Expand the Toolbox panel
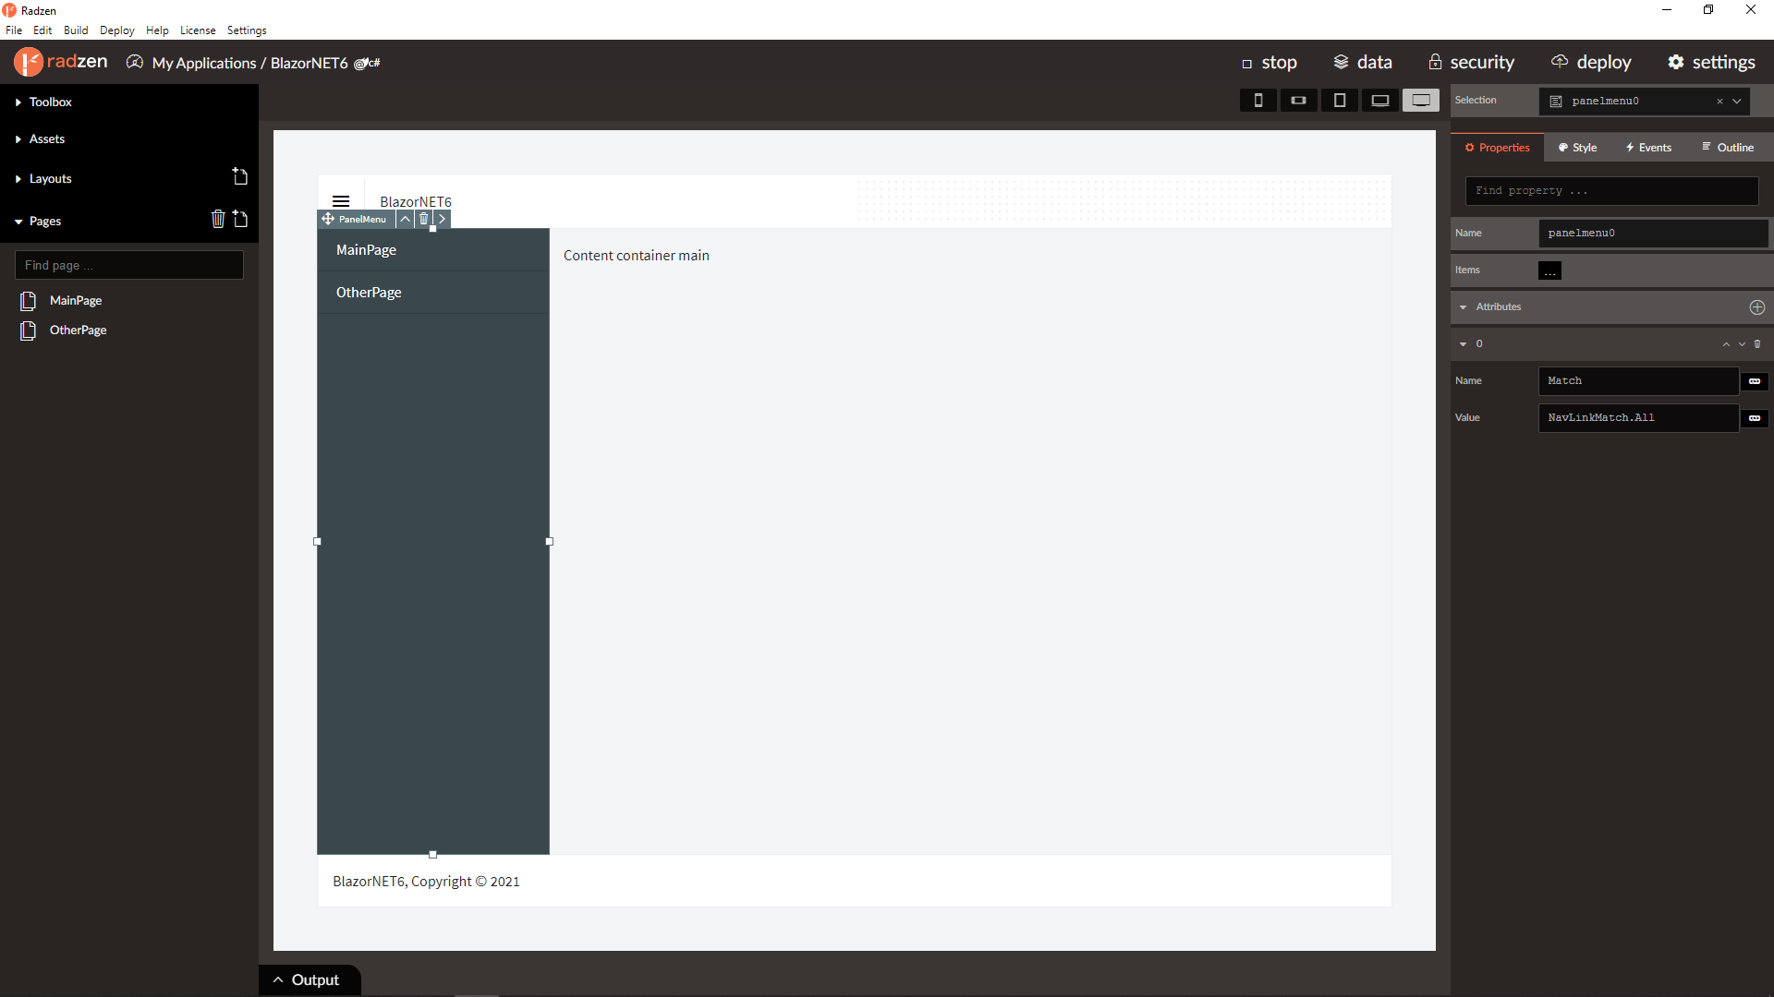 coord(43,102)
